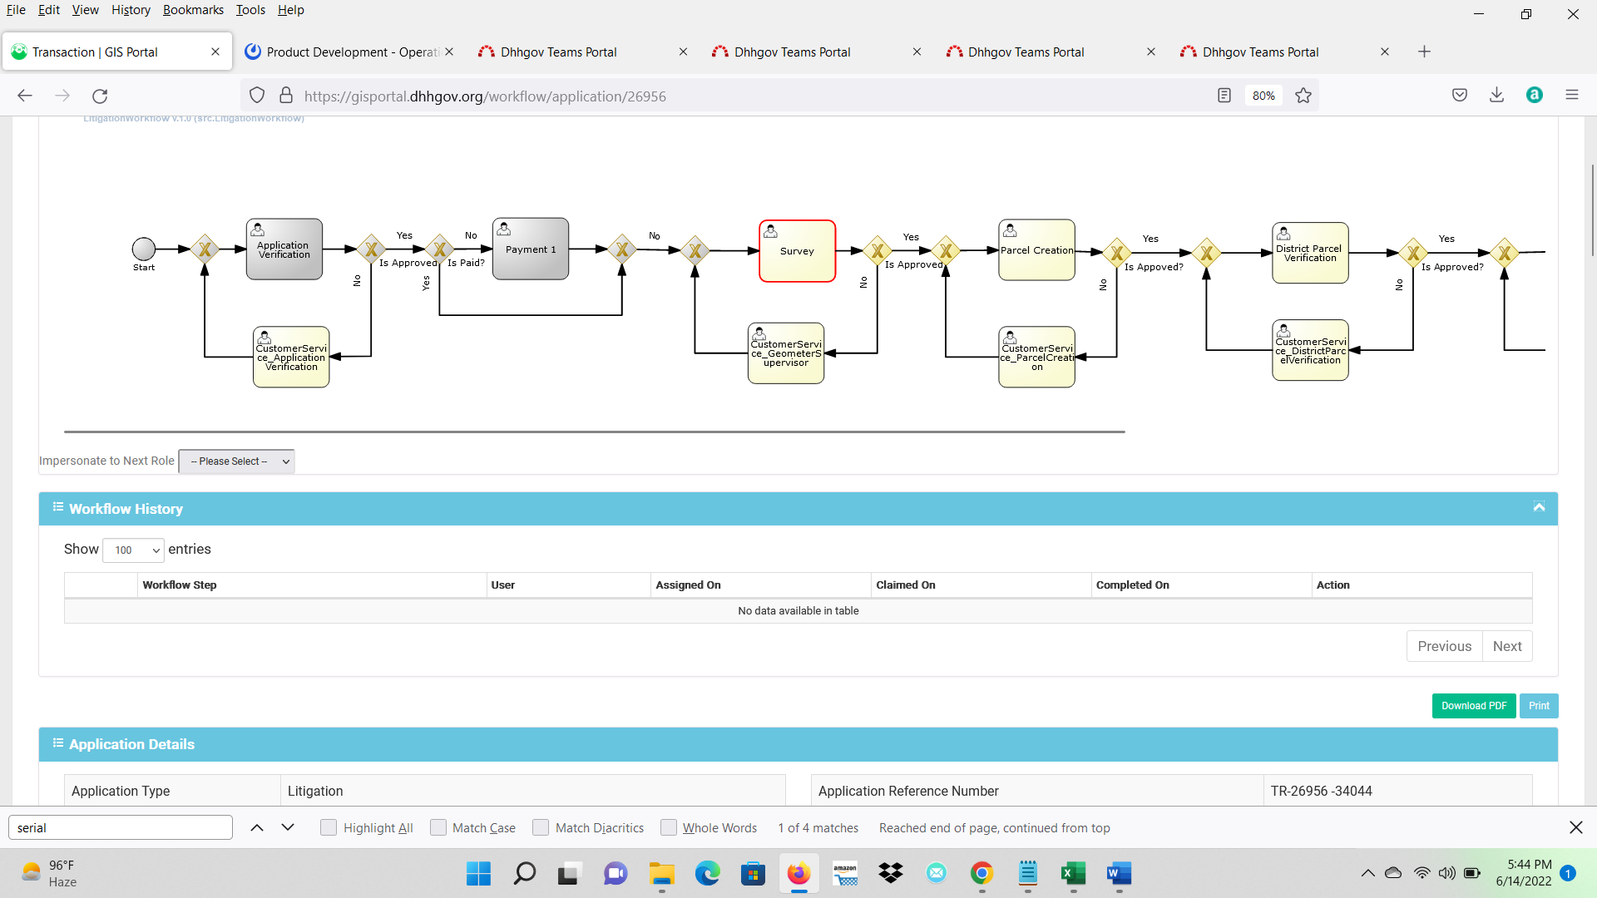Close the Transaction GIS Portal tab
1597x898 pixels.
(215, 52)
